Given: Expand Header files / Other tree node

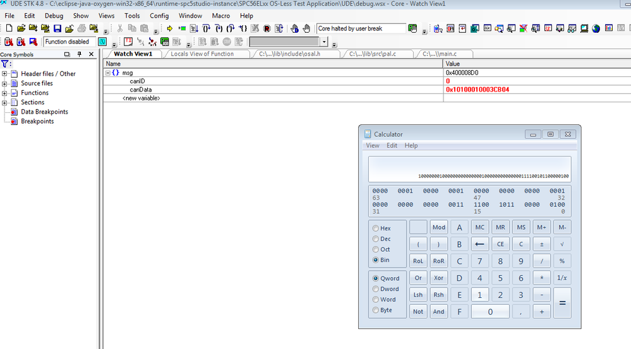Looking at the screenshot, I should click(x=4, y=74).
